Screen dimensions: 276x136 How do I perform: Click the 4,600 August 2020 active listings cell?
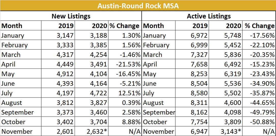232,103
